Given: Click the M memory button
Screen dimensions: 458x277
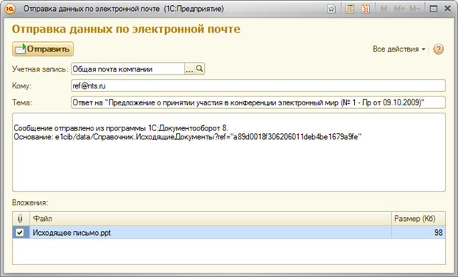Looking at the screenshot, I should click(384, 9).
